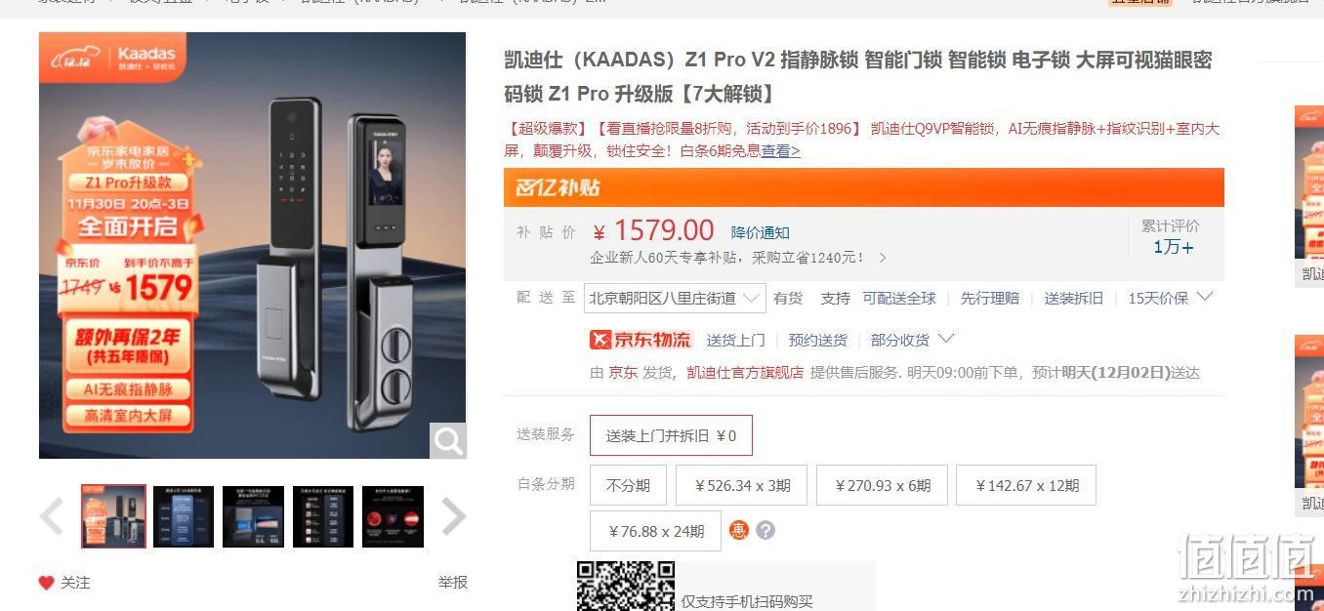Open delivery address dropdown 北京朝阳区八里庄街道
Viewport: 1324px width, 611px height.
675,298
